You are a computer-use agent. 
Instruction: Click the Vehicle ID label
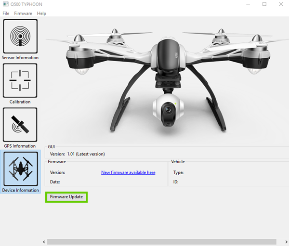click(x=176, y=182)
